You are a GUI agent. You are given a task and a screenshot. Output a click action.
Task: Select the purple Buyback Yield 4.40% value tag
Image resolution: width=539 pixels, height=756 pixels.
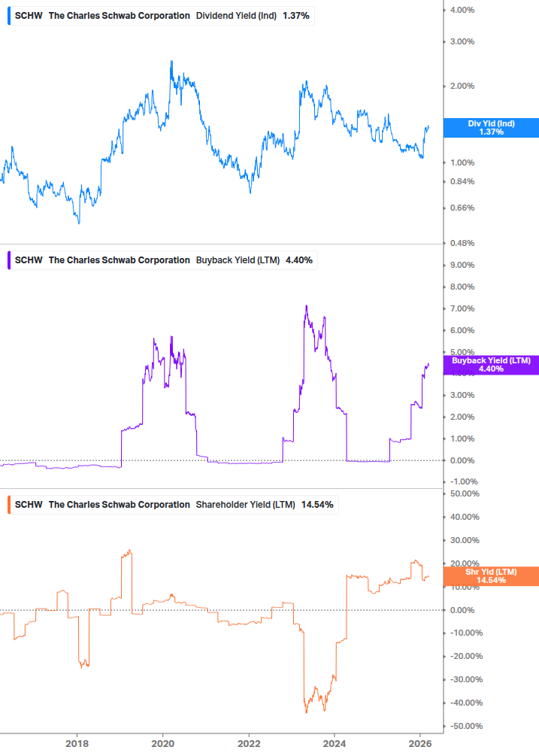(x=491, y=365)
